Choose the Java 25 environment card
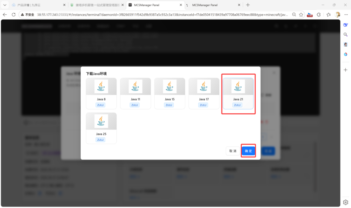The width and height of the screenshot is (351, 208). (101, 128)
